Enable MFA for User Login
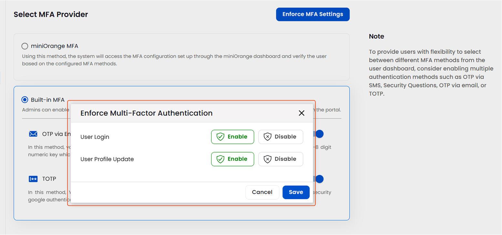 pos(232,137)
